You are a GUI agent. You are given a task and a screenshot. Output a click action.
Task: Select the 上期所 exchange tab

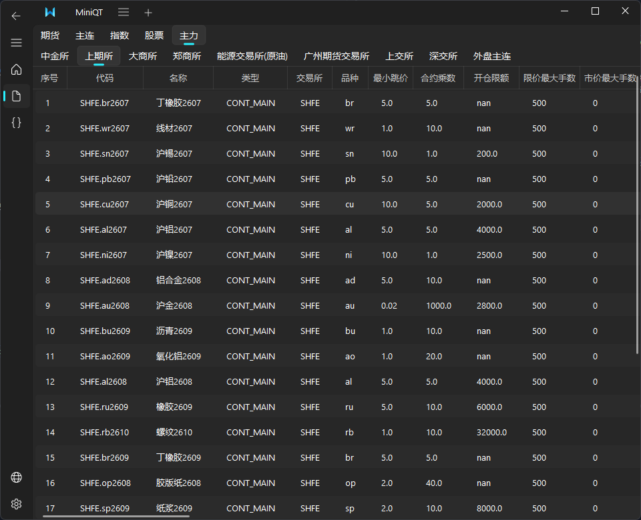point(99,56)
